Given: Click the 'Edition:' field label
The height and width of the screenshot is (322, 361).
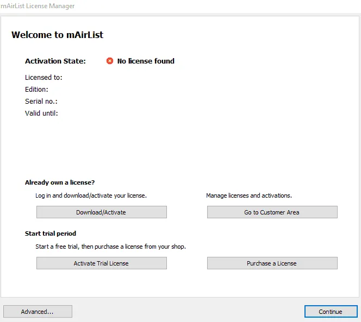Looking at the screenshot, I should (x=36, y=90).
